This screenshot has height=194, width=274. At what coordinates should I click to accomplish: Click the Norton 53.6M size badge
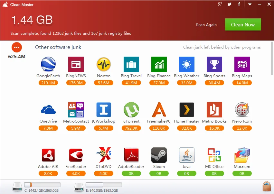[104, 83]
